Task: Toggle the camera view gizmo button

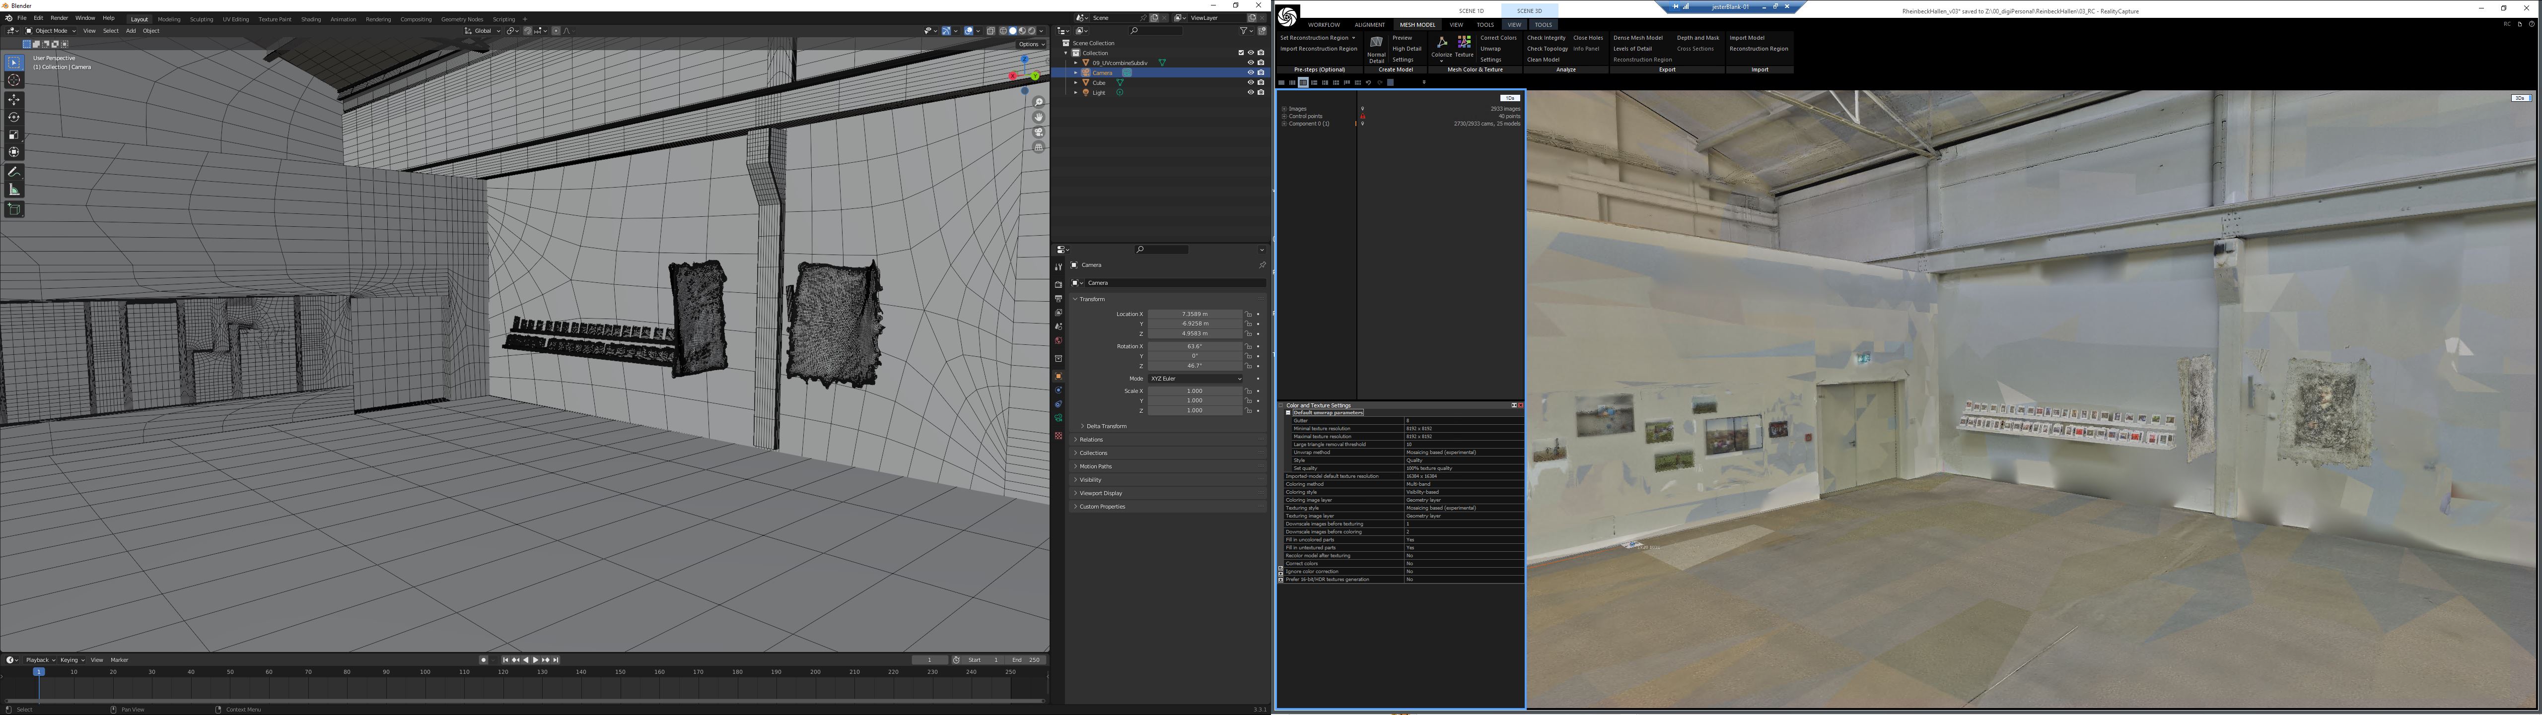Action: pyautogui.click(x=1038, y=132)
